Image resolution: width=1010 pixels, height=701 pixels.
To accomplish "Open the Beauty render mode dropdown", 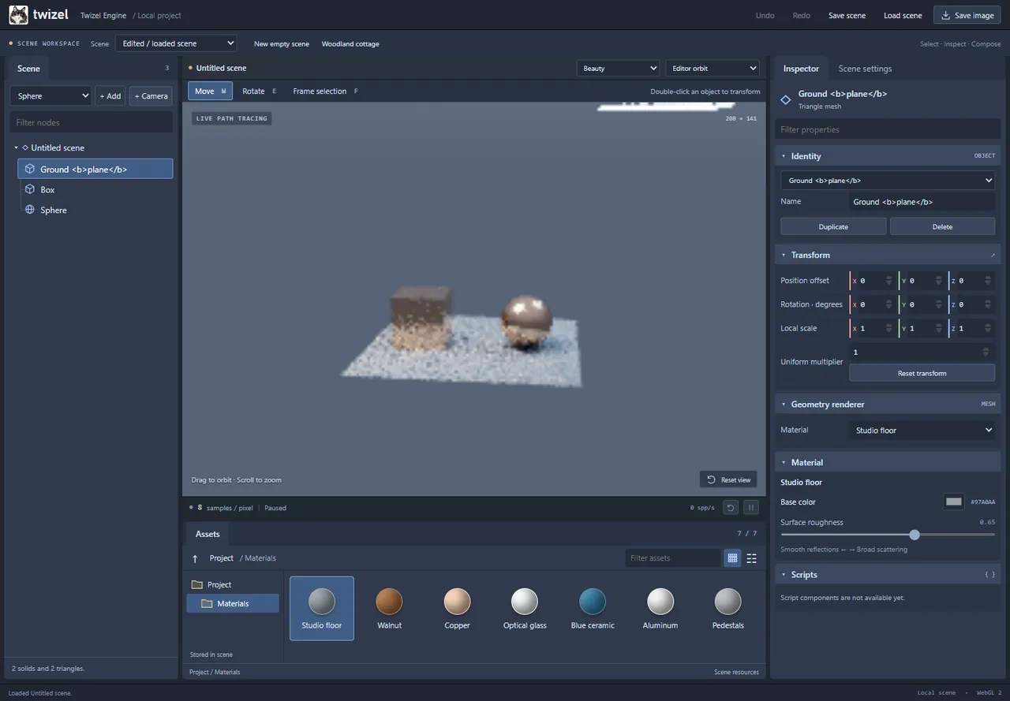I will (x=618, y=69).
